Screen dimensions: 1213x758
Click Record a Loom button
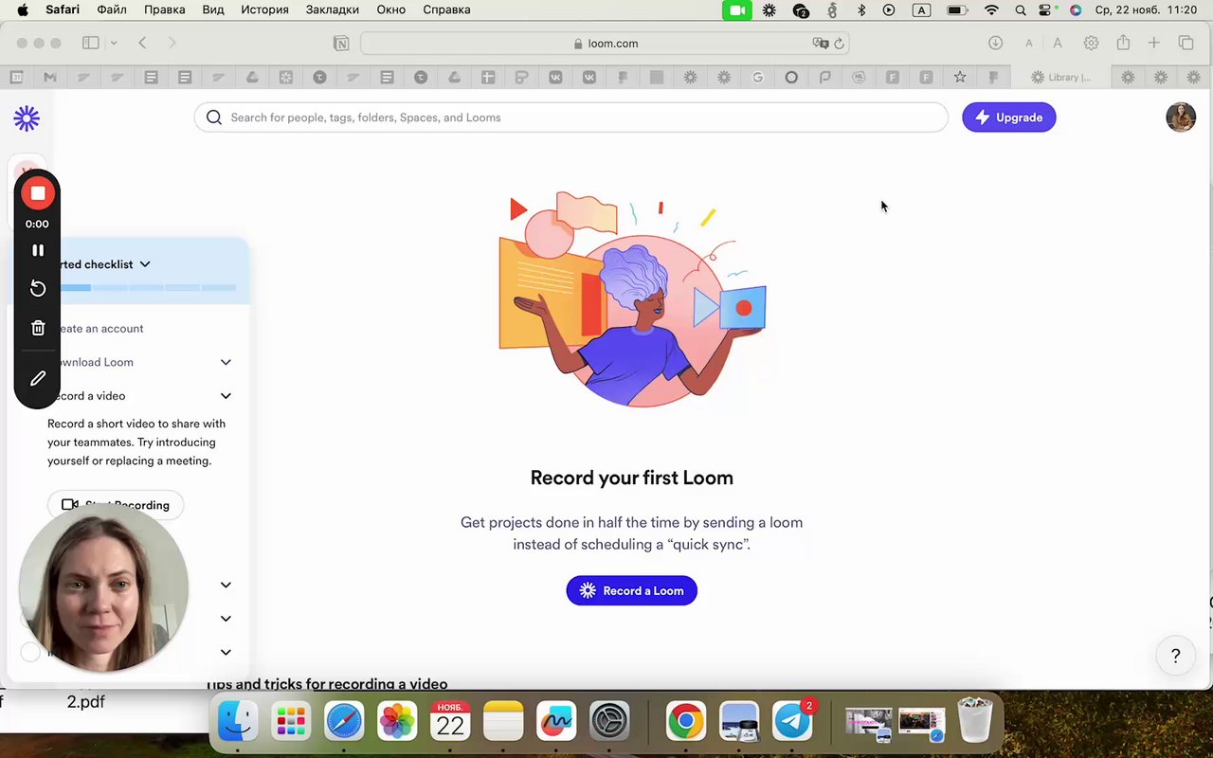(x=631, y=590)
